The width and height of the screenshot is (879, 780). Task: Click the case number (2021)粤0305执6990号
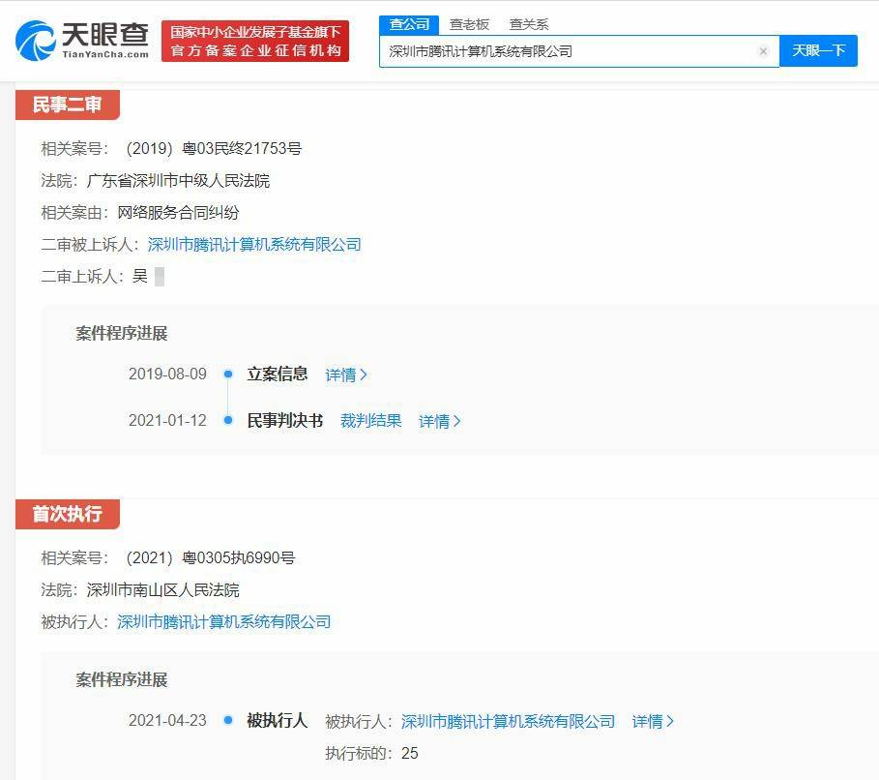pos(210,557)
